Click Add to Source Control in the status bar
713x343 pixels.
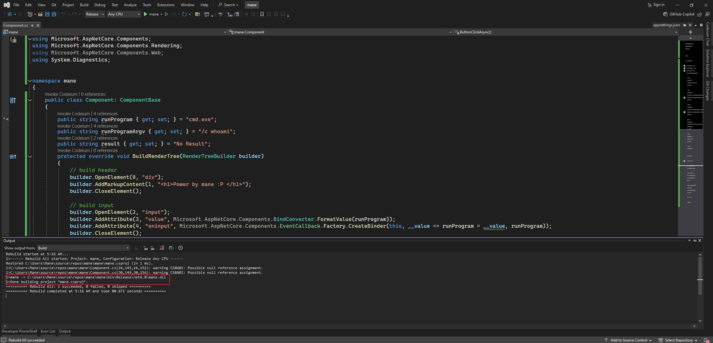tap(628, 340)
